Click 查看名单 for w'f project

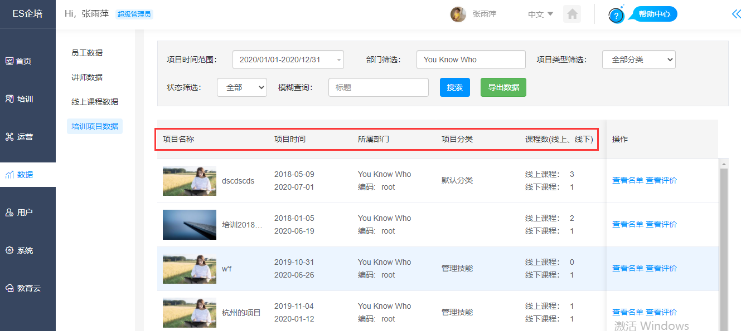point(628,268)
